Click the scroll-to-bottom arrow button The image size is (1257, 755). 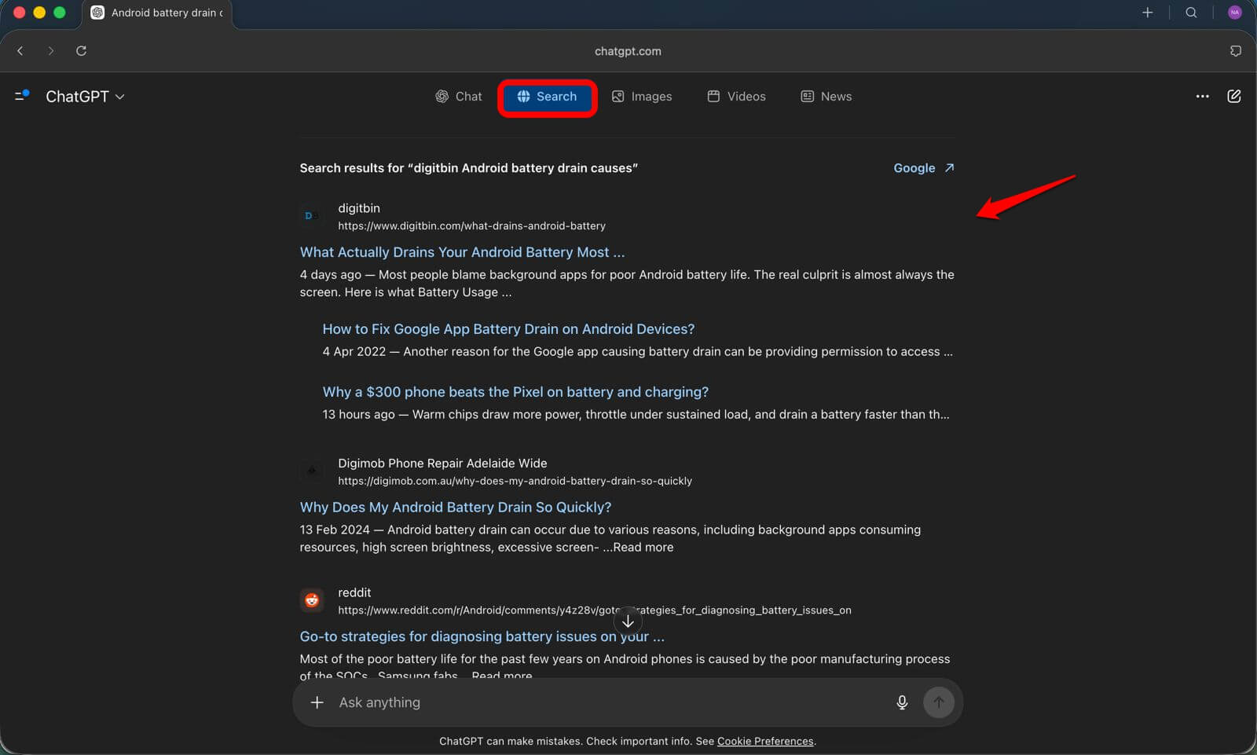[628, 621]
